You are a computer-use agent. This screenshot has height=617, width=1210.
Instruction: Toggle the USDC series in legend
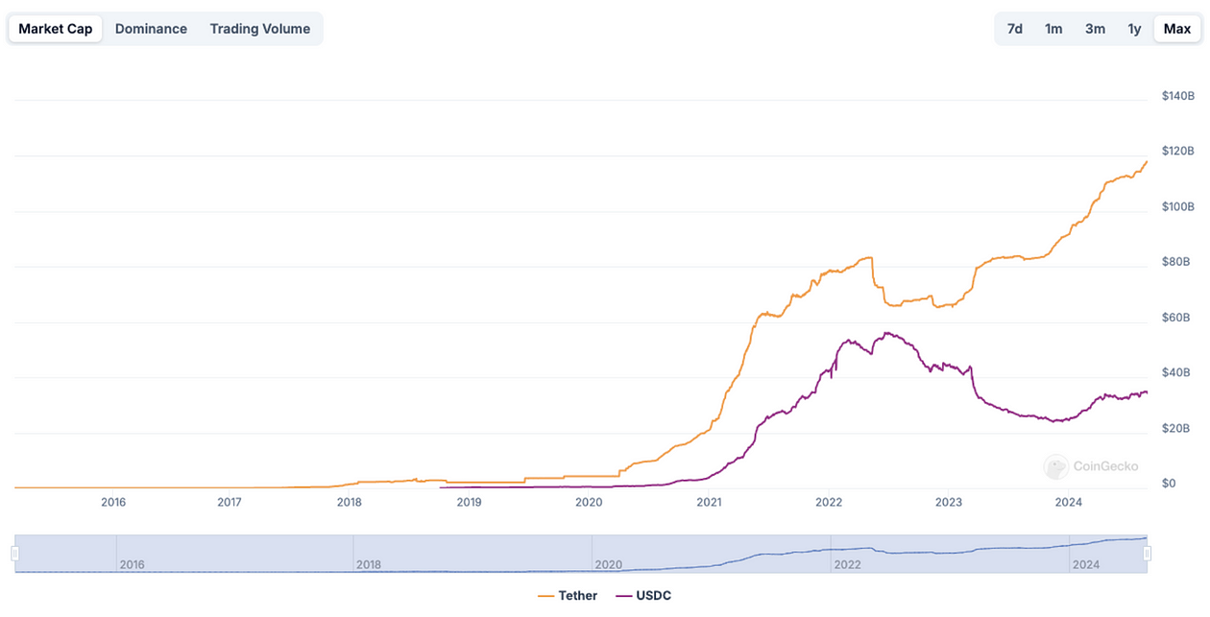[x=653, y=596]
